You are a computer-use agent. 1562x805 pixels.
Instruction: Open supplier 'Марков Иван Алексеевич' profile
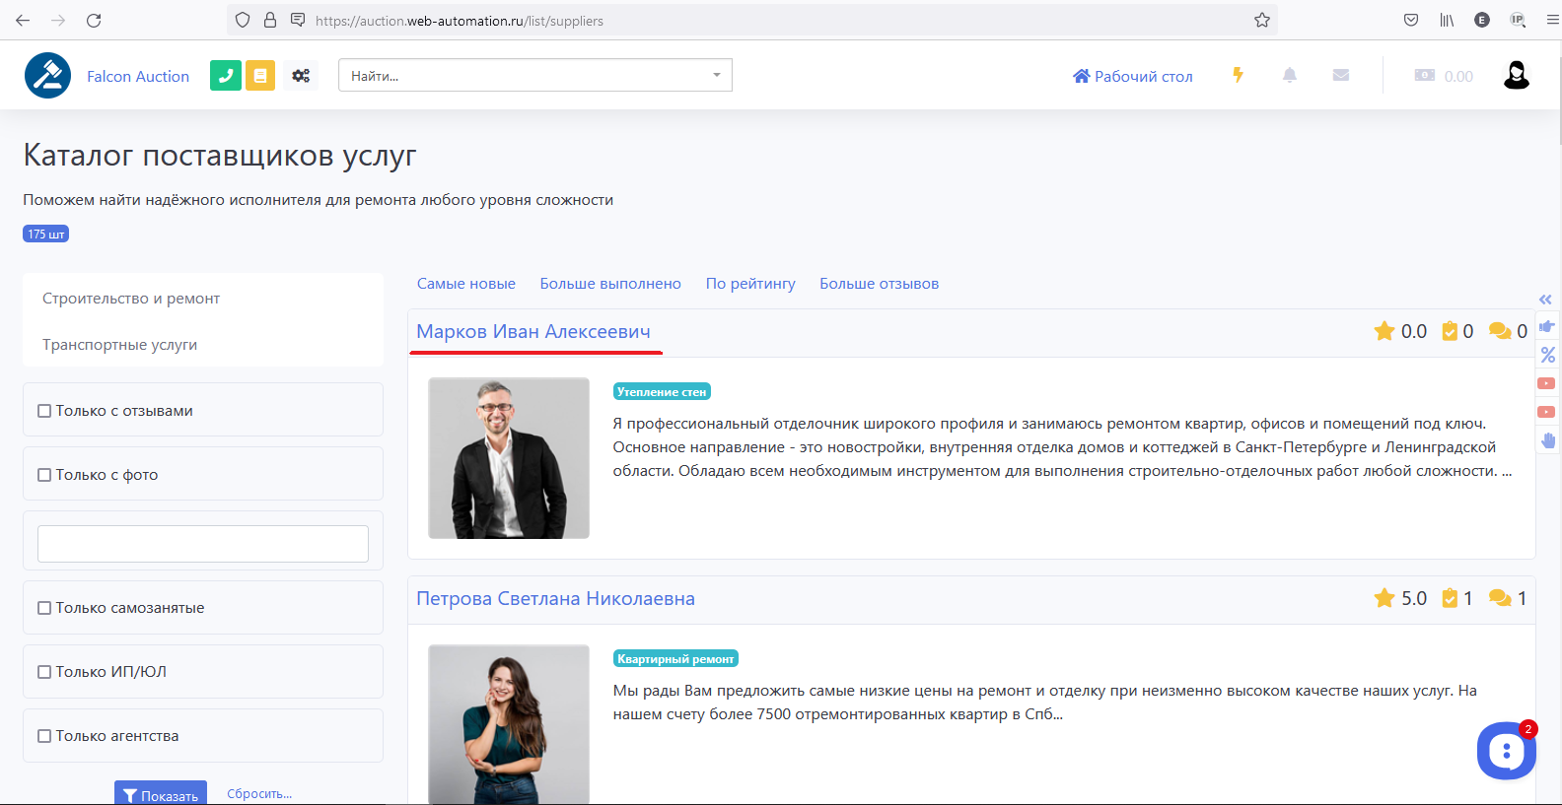click(533, 332)
